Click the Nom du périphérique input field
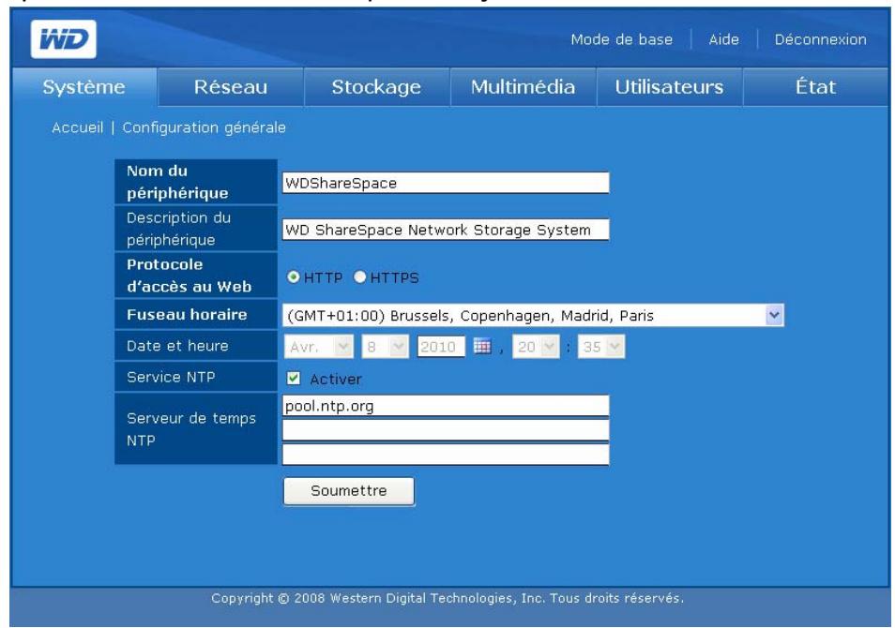Image resolution: width=895 pixels, height=628 pixels. [x=446, y=183]
